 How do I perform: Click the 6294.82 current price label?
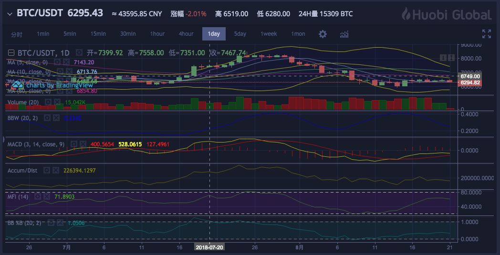[470, 83]
